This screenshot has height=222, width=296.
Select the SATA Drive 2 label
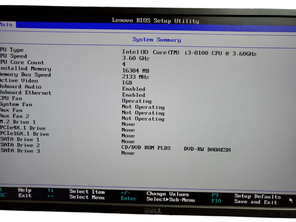[x=20, y=145]
